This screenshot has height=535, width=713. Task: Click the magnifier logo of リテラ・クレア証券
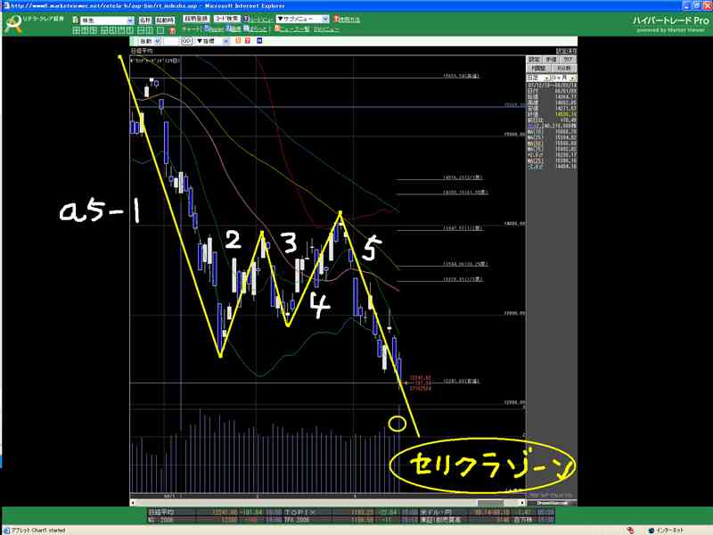pos(13,25)
